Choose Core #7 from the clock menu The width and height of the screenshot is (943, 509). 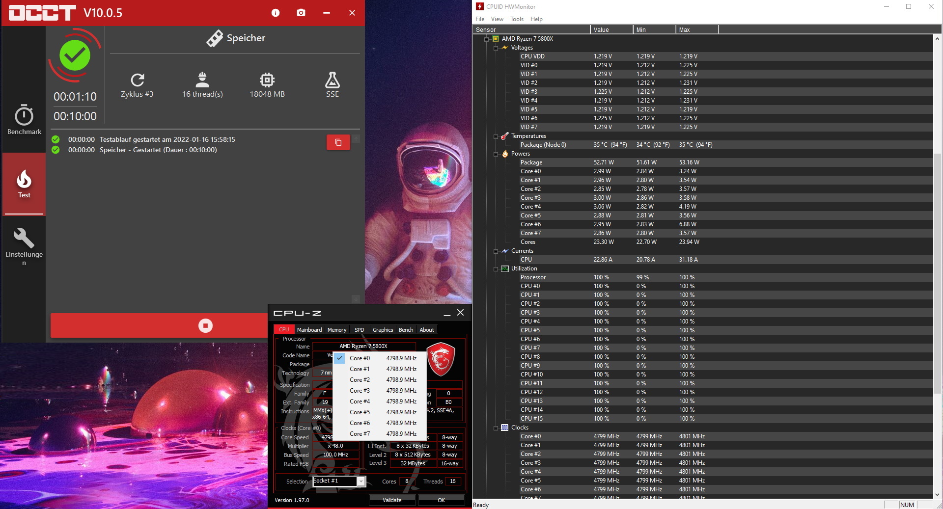(380, 434)
